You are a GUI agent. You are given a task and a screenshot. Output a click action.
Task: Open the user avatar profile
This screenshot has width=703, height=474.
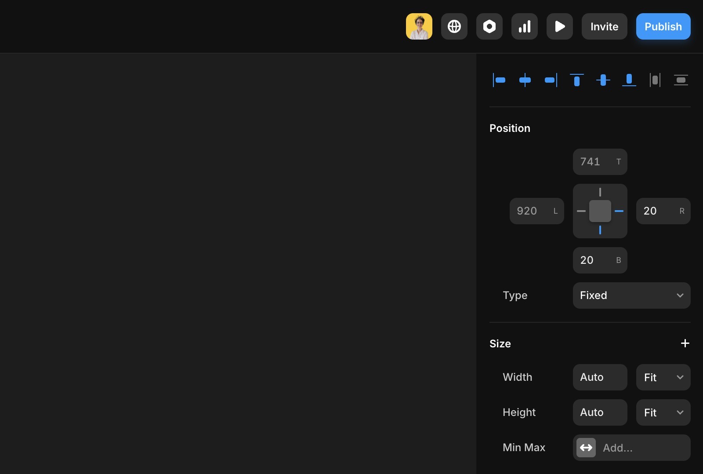[419, 26]
